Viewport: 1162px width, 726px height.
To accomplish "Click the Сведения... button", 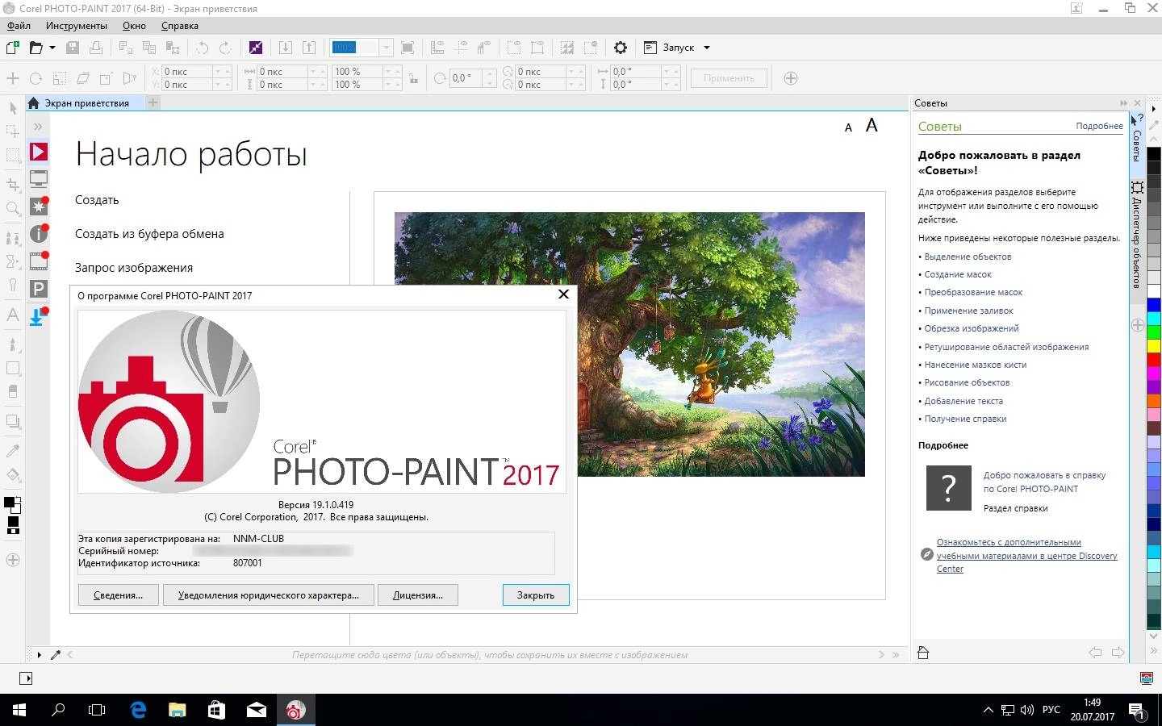I will [x=118, y=595].
